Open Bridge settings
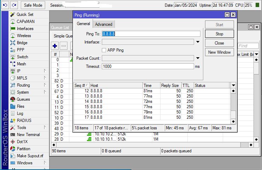This screenshot has height=170, width=262. (22, 43)
